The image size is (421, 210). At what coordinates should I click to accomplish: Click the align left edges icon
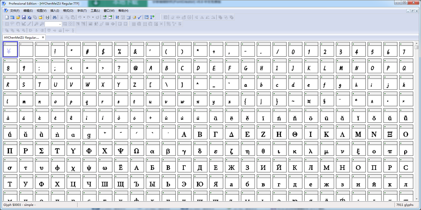pyautogui.click(x=31, y=30)
